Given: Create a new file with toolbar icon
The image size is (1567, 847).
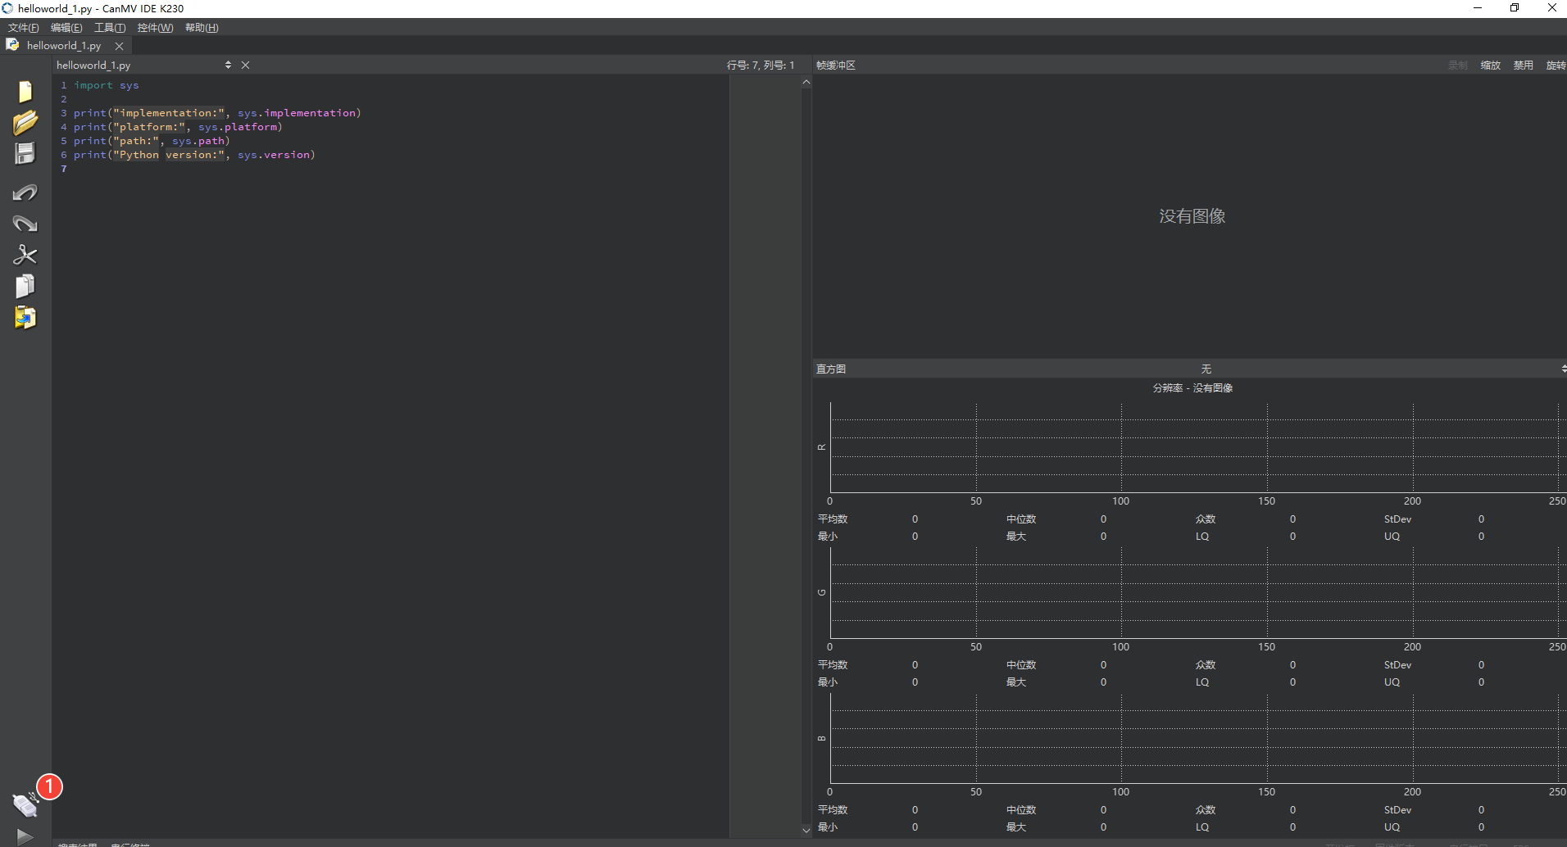Looking at the screenshot, I should (x=25, y=91).
